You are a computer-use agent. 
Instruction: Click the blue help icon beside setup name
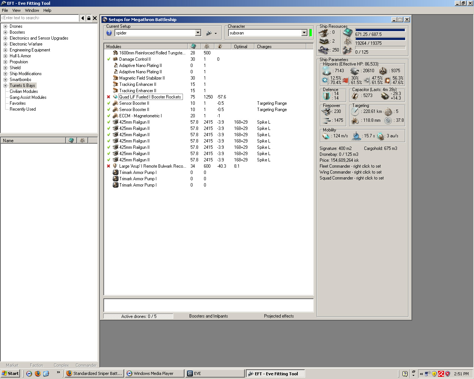pos(109,33)
